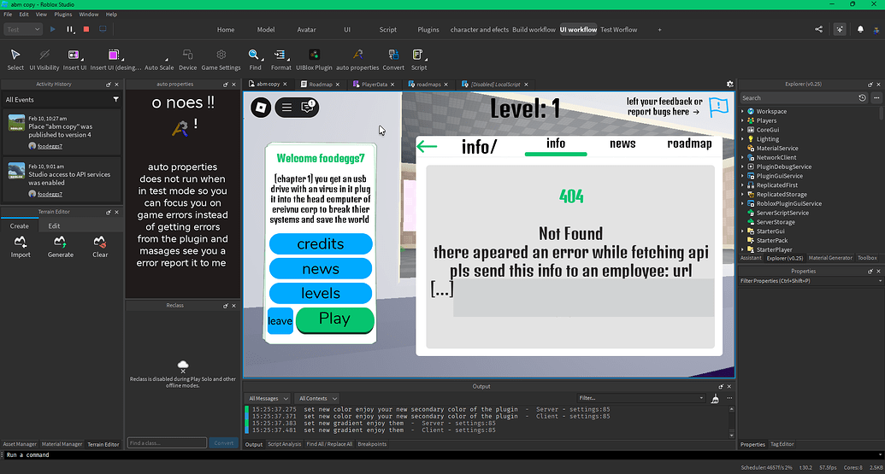Click the share icon in top bar
This screenshot has height=474, width=885.
(818, 29)
